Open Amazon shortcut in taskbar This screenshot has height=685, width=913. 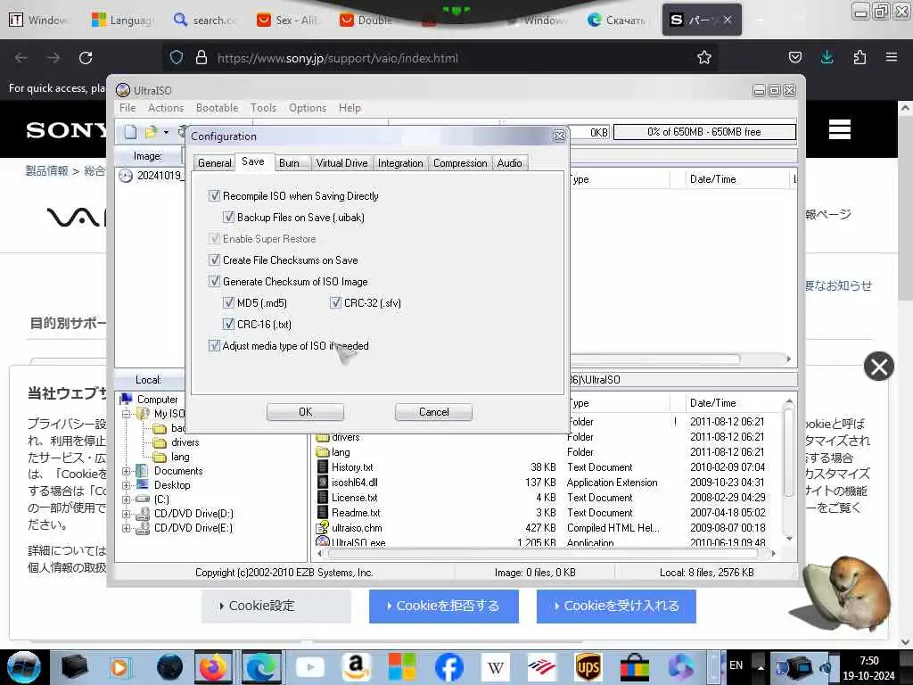[357, 667]
